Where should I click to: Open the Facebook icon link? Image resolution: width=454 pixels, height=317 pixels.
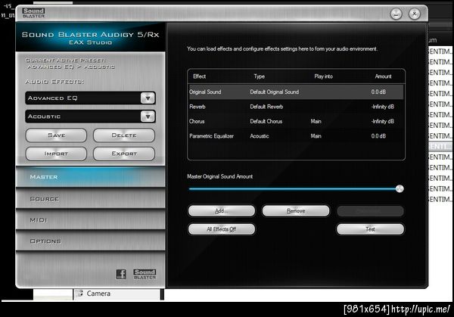pos(121,274)
